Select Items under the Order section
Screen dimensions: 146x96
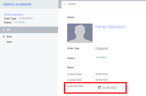[9, 42]
